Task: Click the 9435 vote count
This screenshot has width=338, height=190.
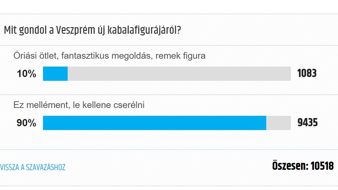Action: (x=308, y=122)
